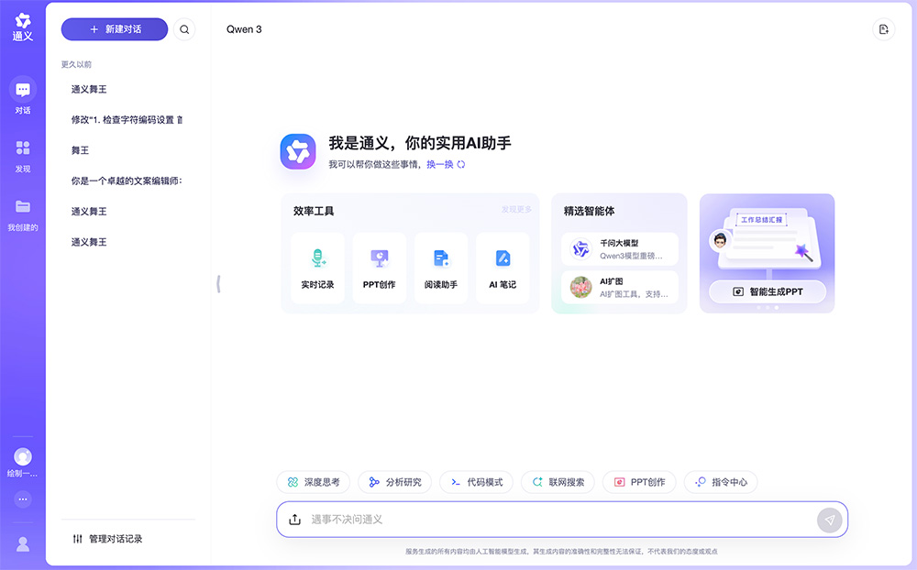This screenshot has width=917, height=570.
Task: Open the 修改"1. 检查字符编码设置 conversation
Action: [127, 120]
